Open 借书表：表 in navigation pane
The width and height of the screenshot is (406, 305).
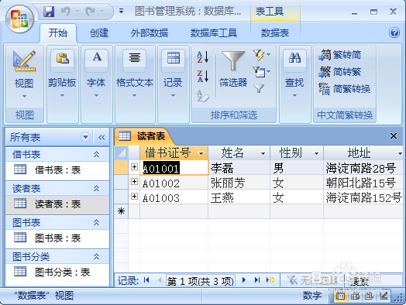pyautogui.click(x=57, y=170)
